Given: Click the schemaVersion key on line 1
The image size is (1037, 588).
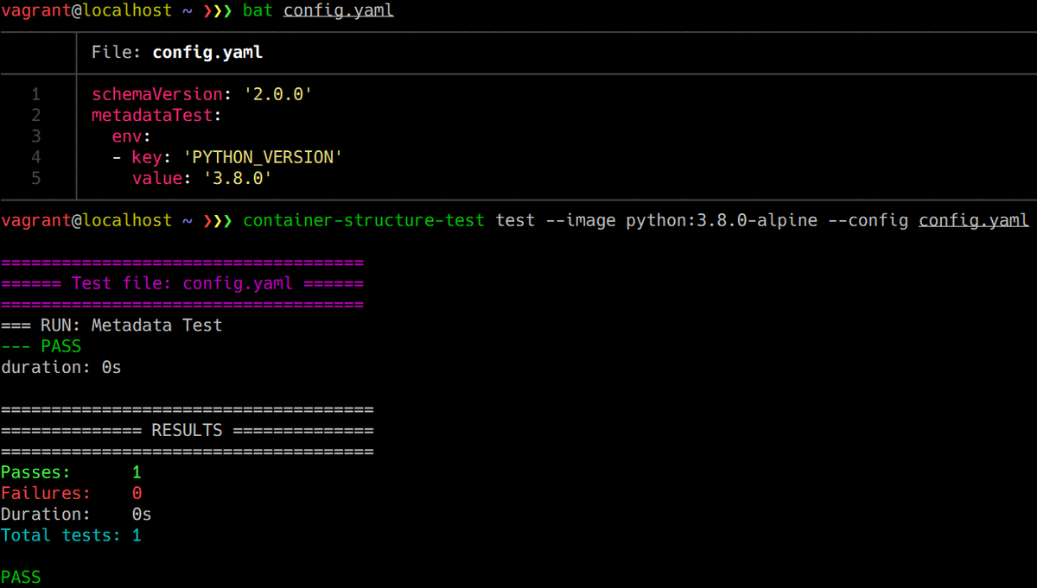Looking at the screenshot, I should pyautogui.click(x=157, y=94).
